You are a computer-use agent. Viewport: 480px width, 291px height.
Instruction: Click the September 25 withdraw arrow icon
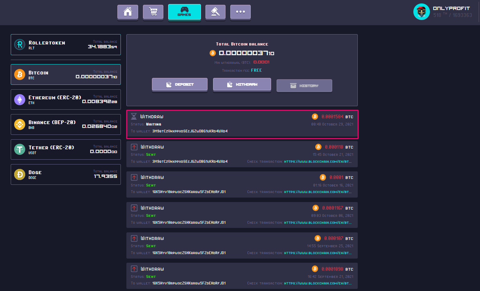point(134,238)
